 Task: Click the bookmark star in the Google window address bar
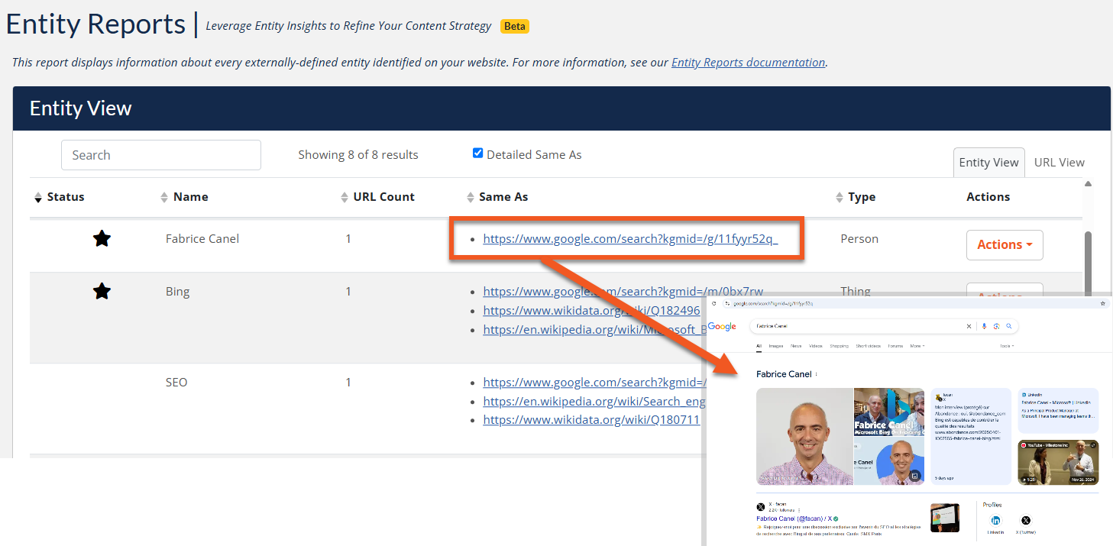tap(1102, 303)
